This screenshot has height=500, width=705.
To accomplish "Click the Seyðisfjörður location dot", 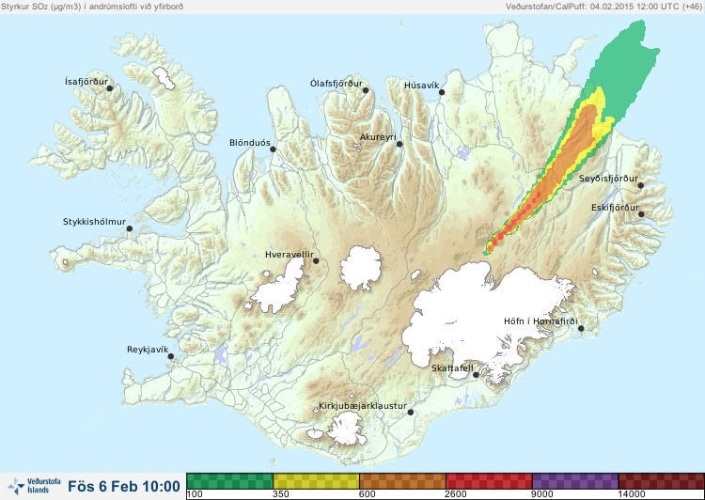I will [x=641, y=185].
